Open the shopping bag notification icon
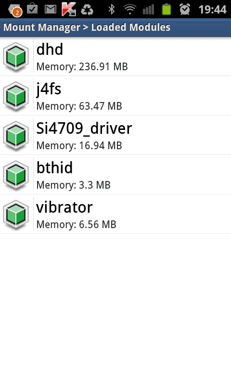 [x=32, y=9]
